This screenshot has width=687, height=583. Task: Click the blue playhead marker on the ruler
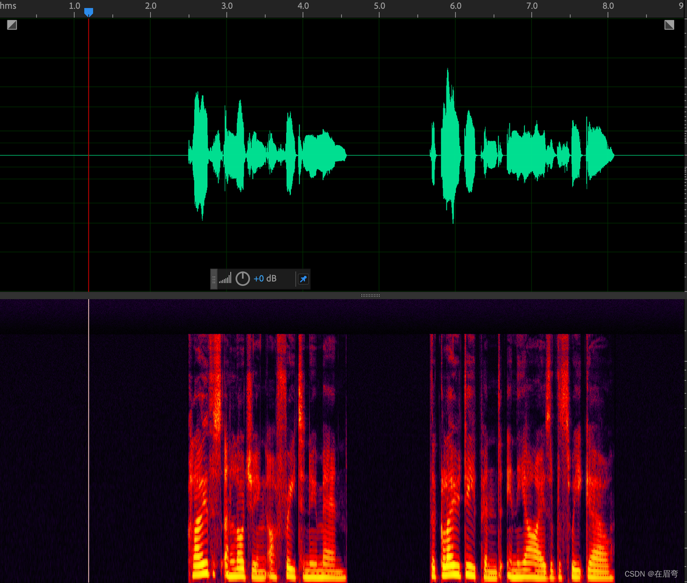pos(89,12)
